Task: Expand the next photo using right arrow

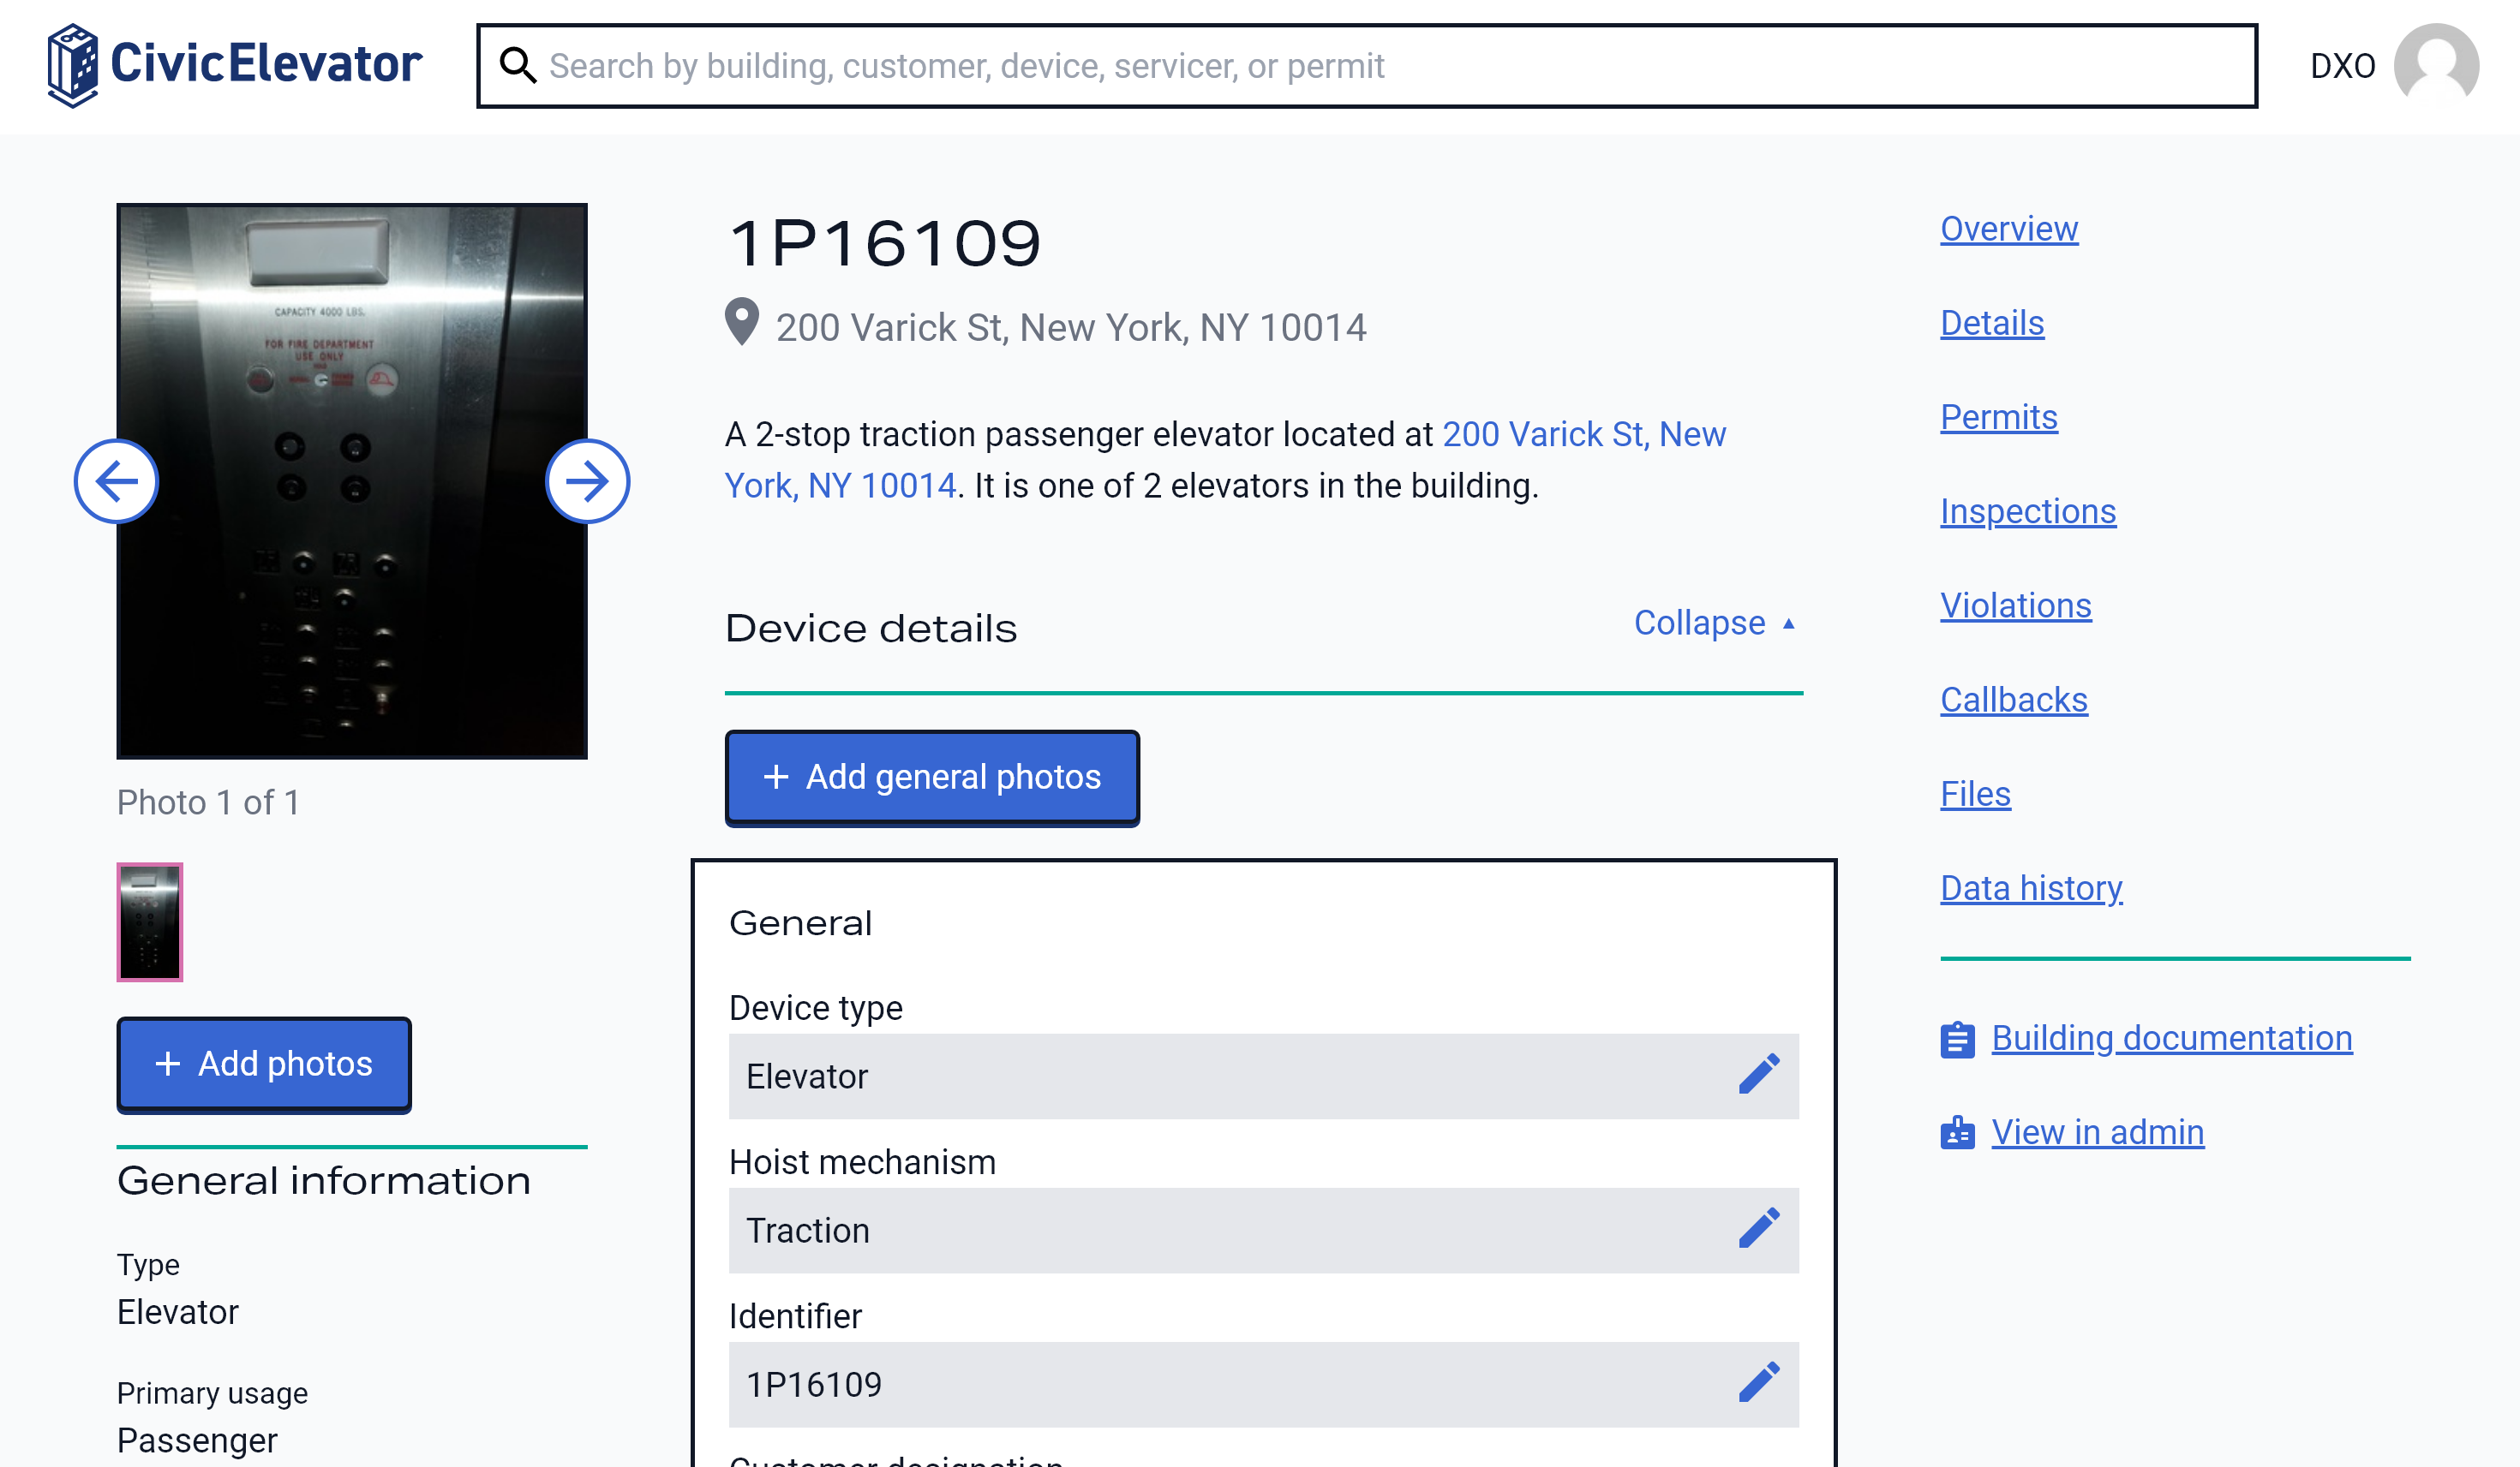Action: tap(589, 480)
